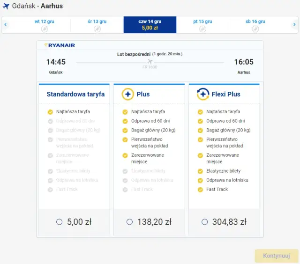Click the Standardowa taryfa heading

pyautogui.click(x=75, y=94)
